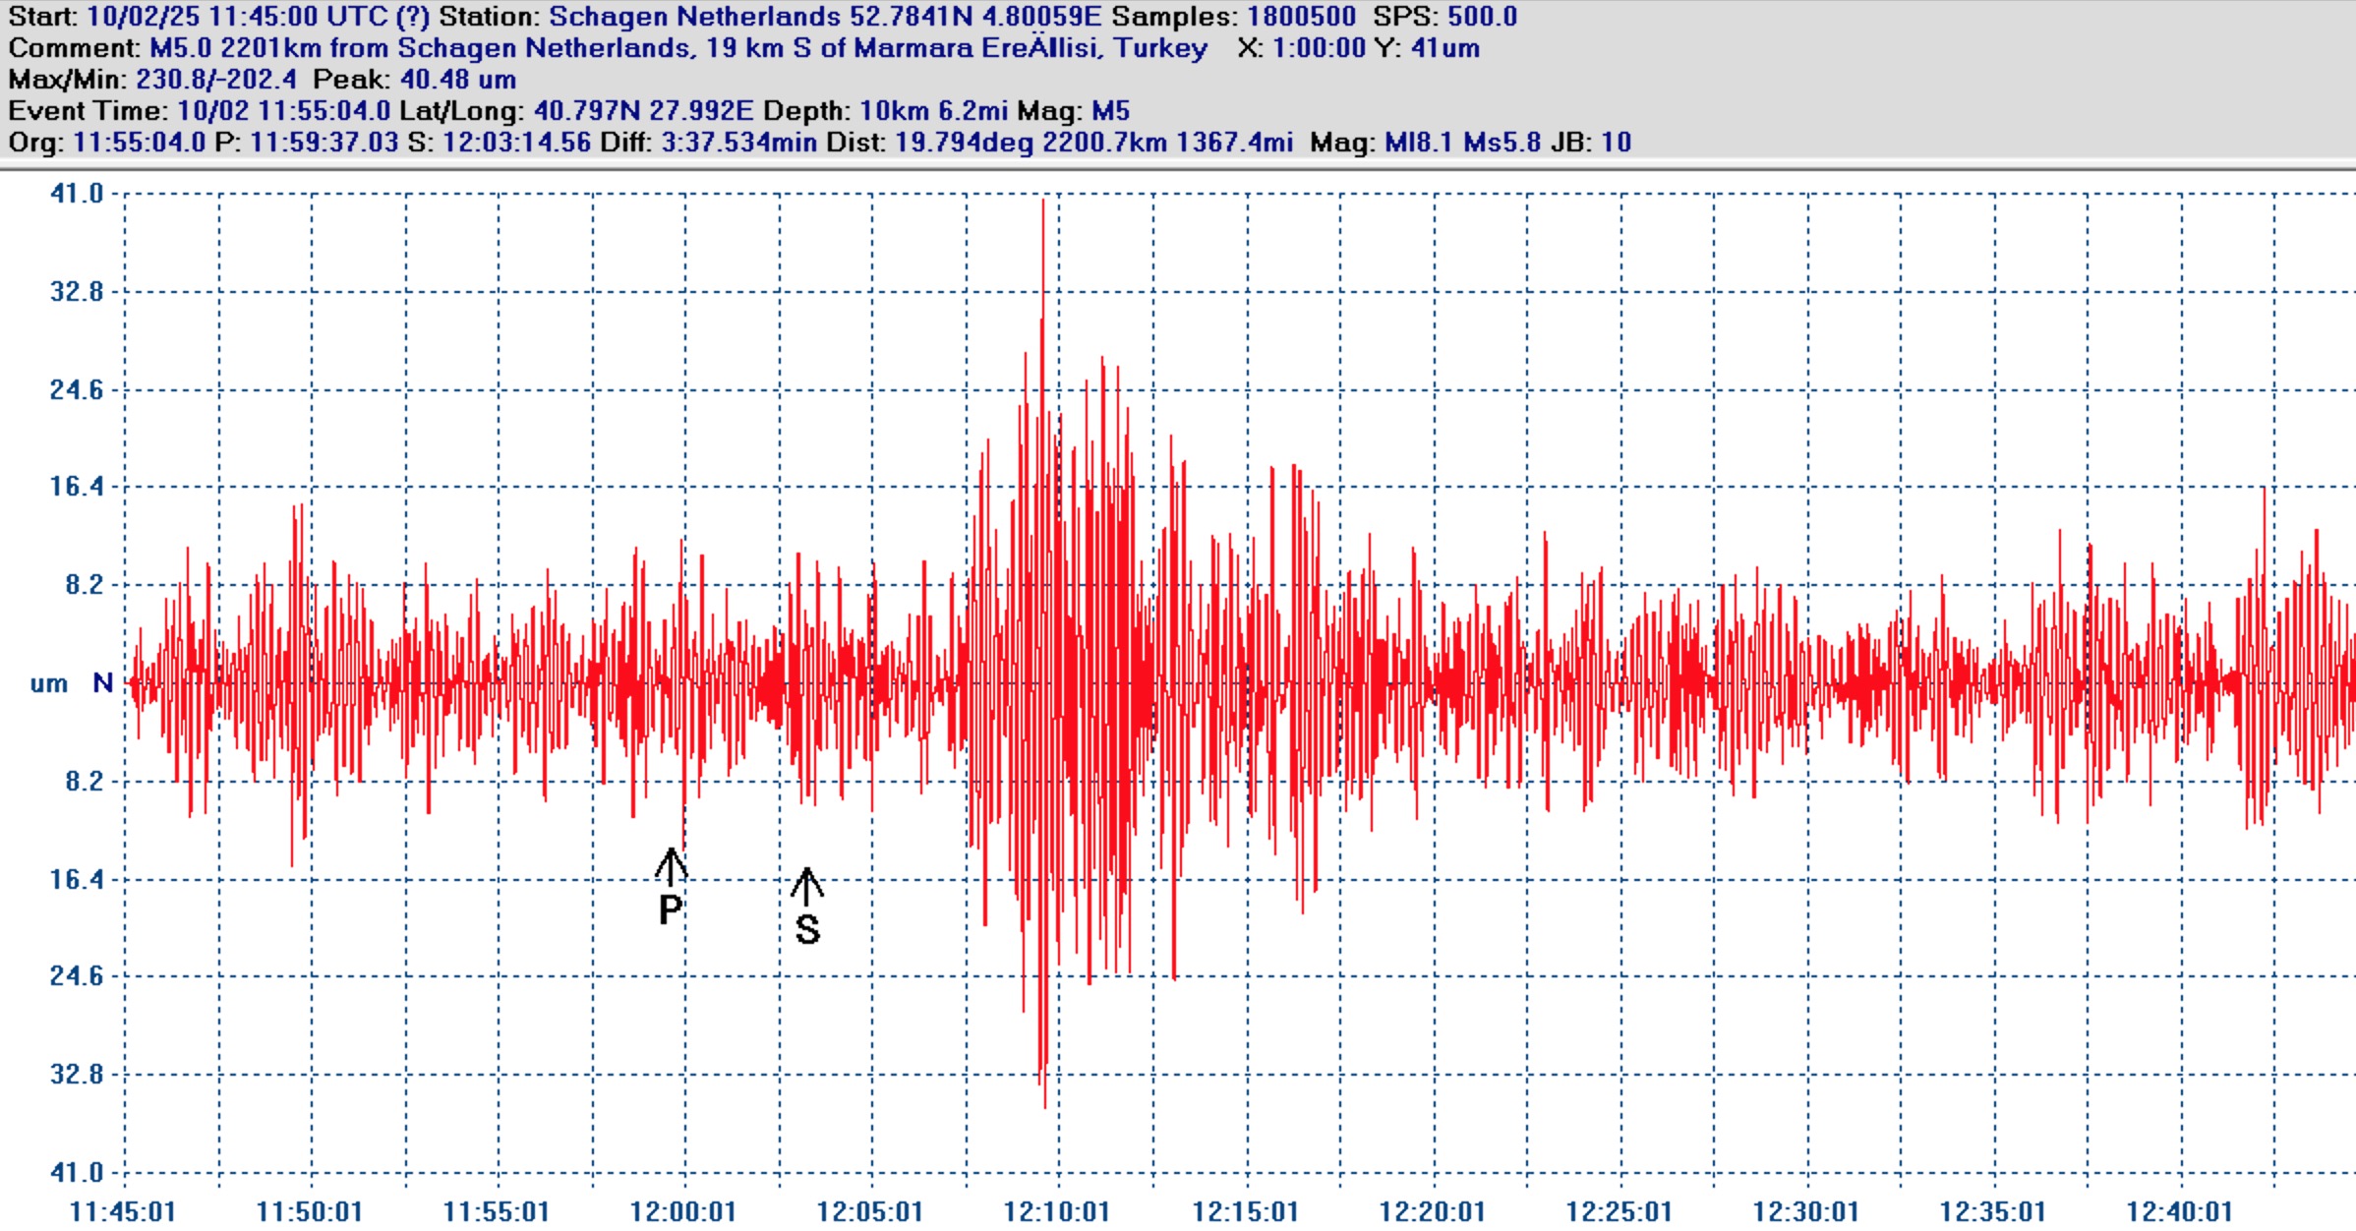Click the 11:45:01 time axis label

pos(123,1211)
